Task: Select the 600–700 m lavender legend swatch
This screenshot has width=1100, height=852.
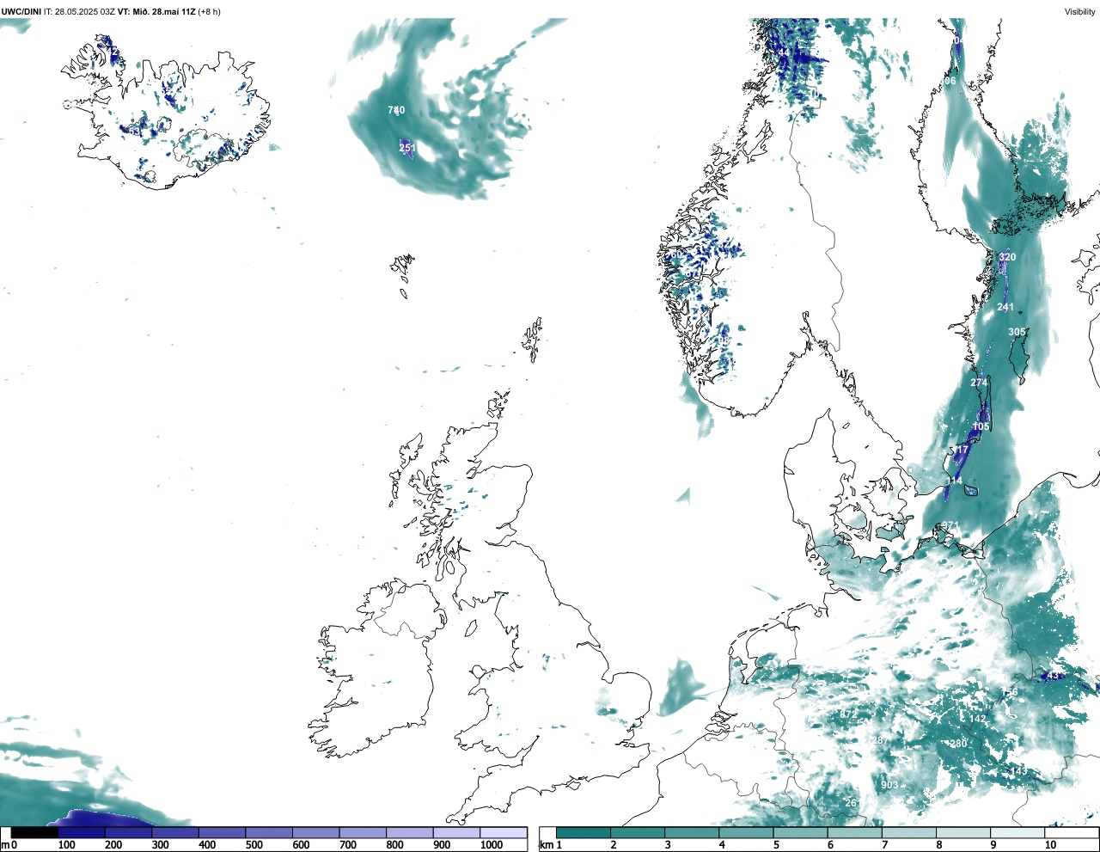Action: point(315,832)
